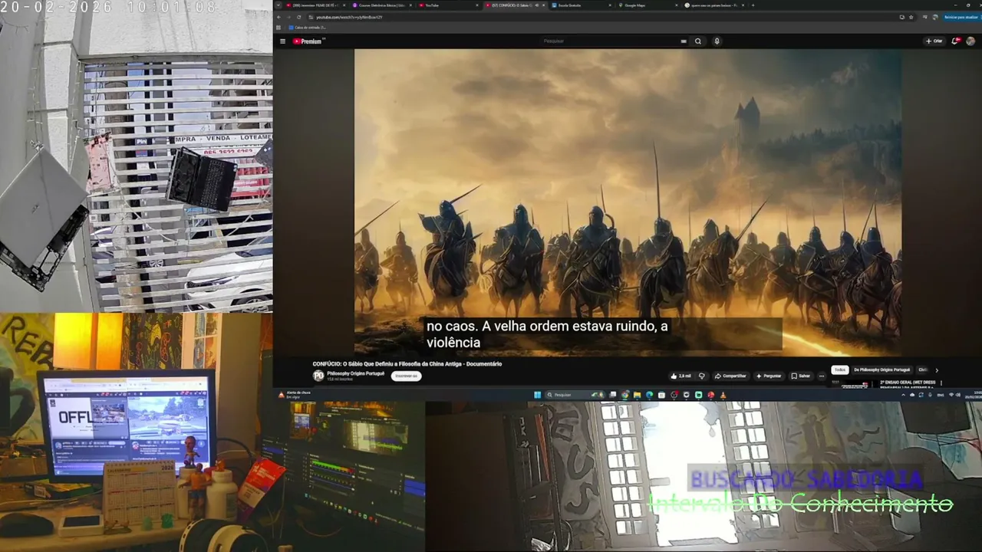Bookmark this page with the star icon
This screenshot has width=982, height=552.
[913, 17]
